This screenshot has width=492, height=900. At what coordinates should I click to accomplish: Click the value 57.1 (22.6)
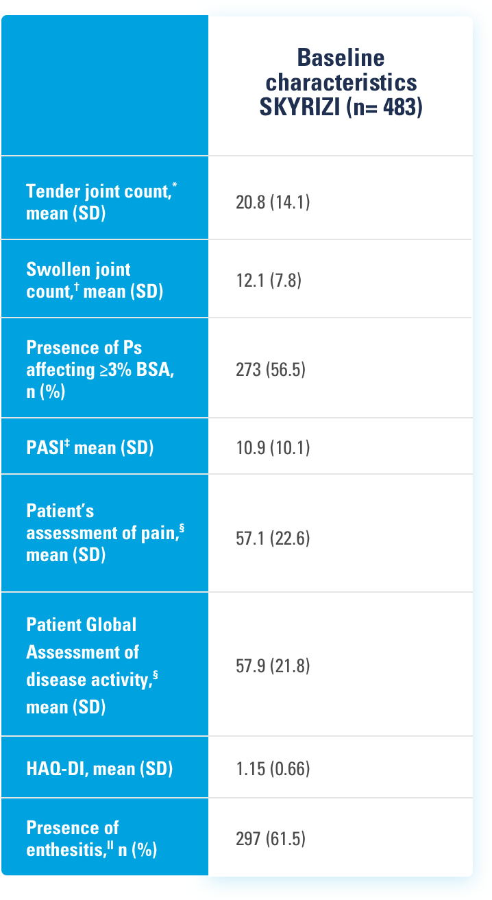(x=273, y=538)
